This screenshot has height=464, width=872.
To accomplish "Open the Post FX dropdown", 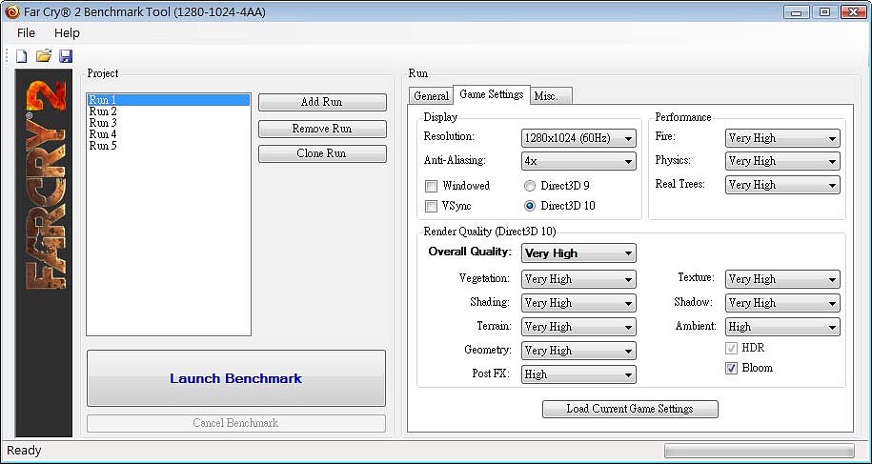I will pyautogui.click(x=578, y=375).
